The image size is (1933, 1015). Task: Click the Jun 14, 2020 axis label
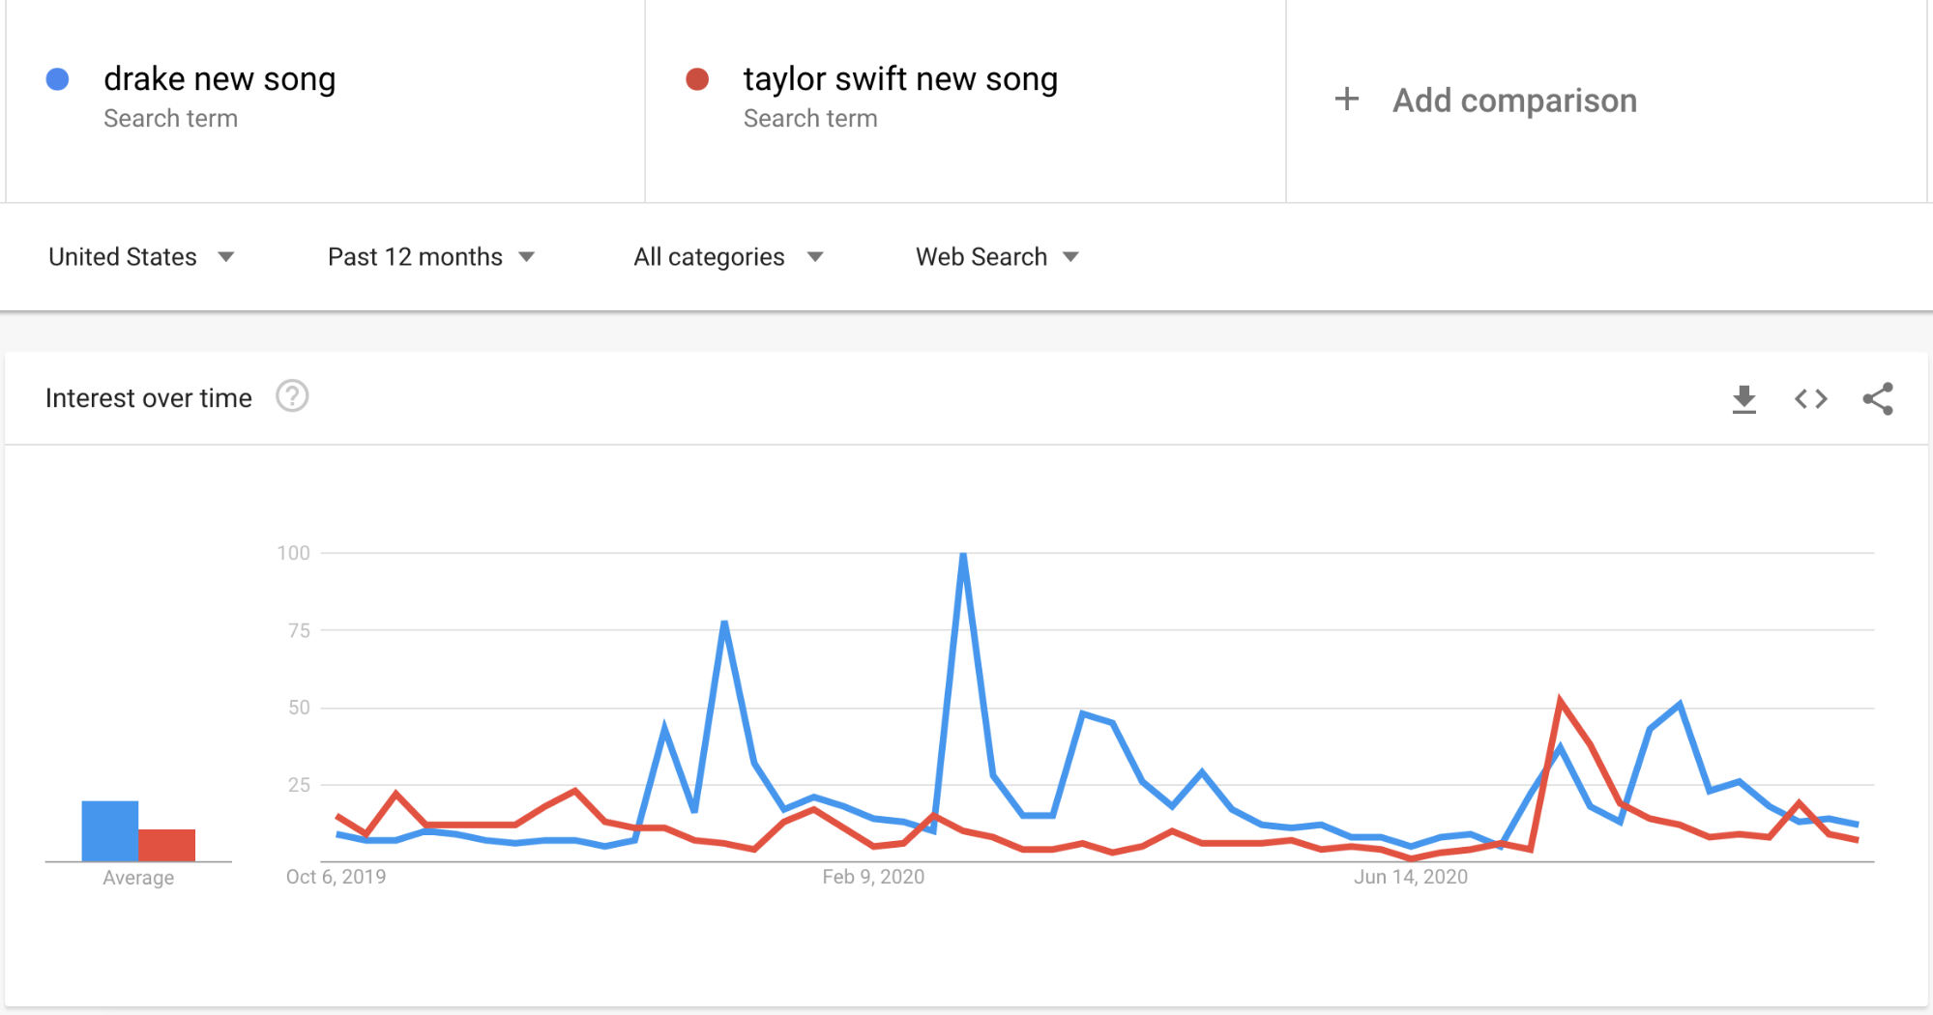pos(1410,877)
